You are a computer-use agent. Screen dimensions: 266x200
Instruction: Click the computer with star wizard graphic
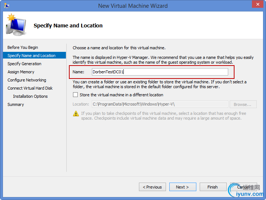pyautogui.click(x=16, y=25)
